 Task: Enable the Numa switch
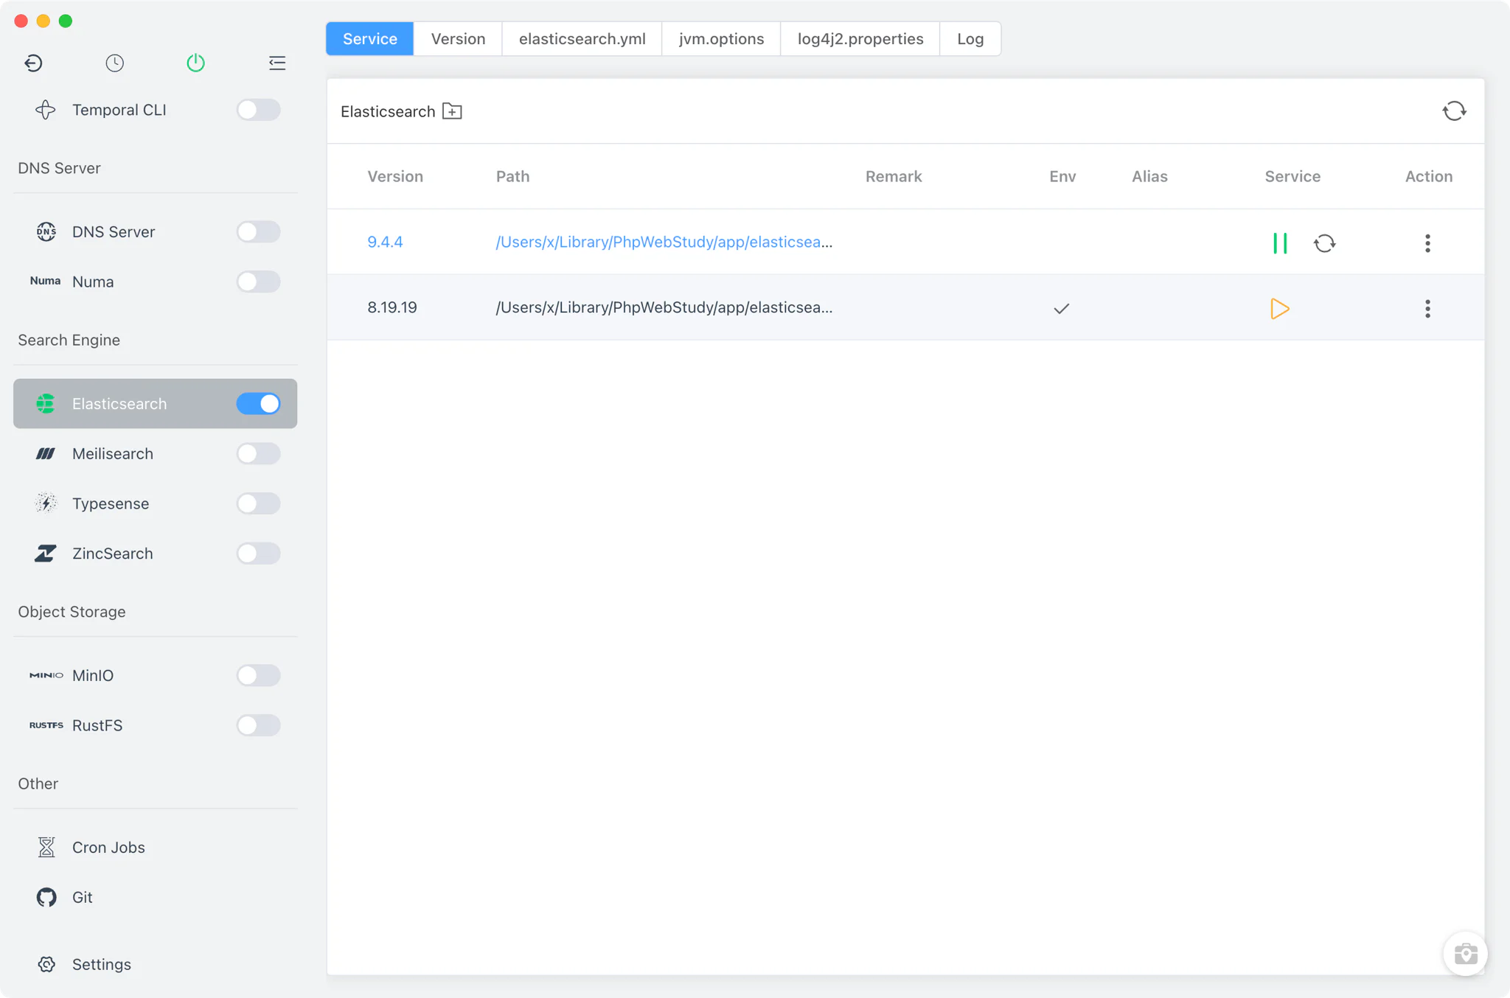click(258, 282)
